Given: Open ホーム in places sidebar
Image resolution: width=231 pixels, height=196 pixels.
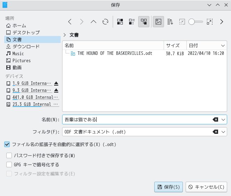Looking at the screenshot, I should 32,26.
